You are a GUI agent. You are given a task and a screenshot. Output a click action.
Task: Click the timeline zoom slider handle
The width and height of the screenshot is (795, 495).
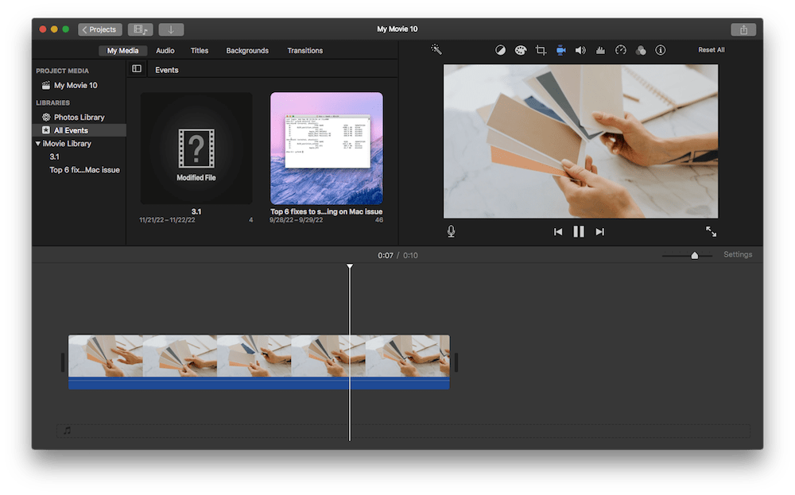pos(695,255)
